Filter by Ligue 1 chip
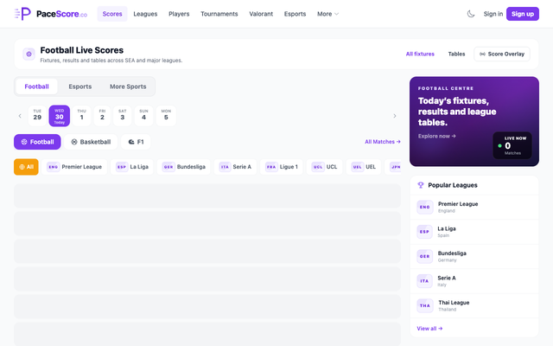Screen dimensions: 553x346 [282, 167]
